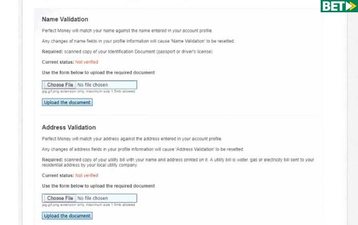This screenshot has height=225, width=358.
Task: Click the BET logo icon
Action: (x=339, y=7)
